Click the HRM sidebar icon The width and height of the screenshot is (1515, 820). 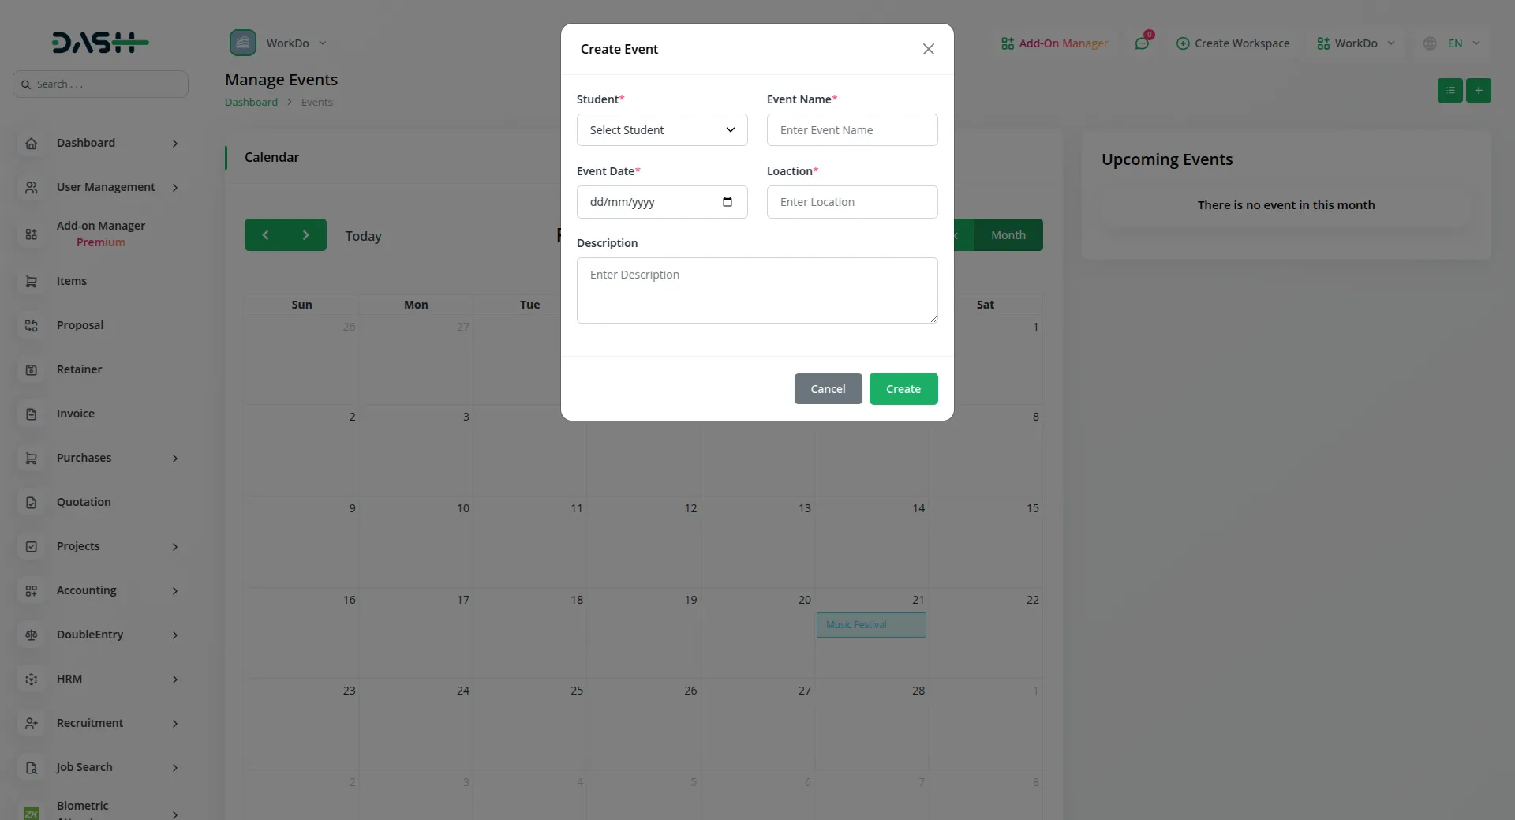click(32, 680)
